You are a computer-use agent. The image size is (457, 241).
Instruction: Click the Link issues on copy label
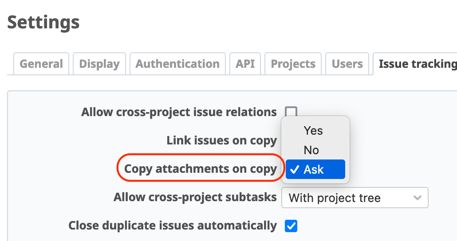click(x=221, y=140)
